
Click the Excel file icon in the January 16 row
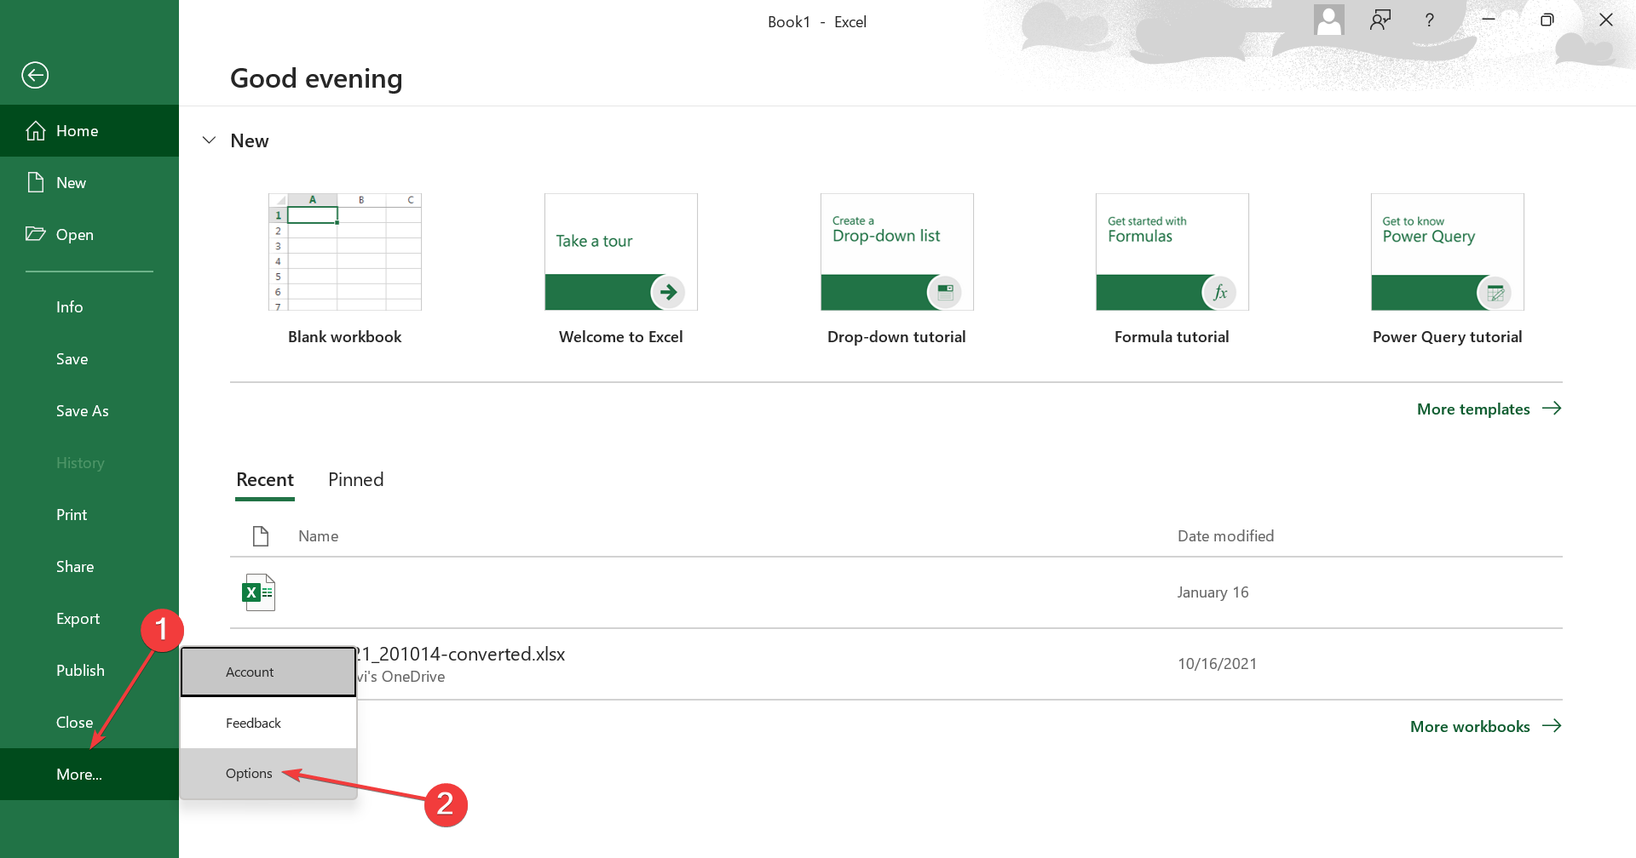point(259,592)
